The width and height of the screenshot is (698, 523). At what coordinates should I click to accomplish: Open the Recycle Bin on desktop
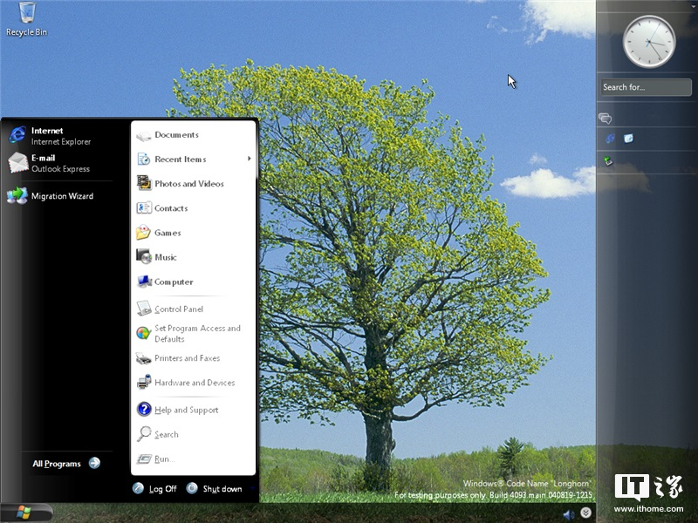(26, 19)
